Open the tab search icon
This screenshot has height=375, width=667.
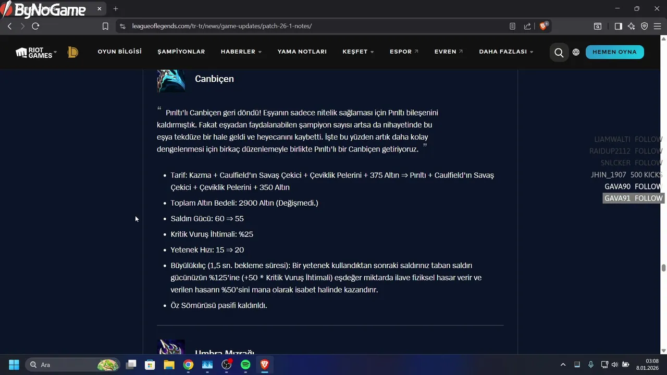[598, 26]
